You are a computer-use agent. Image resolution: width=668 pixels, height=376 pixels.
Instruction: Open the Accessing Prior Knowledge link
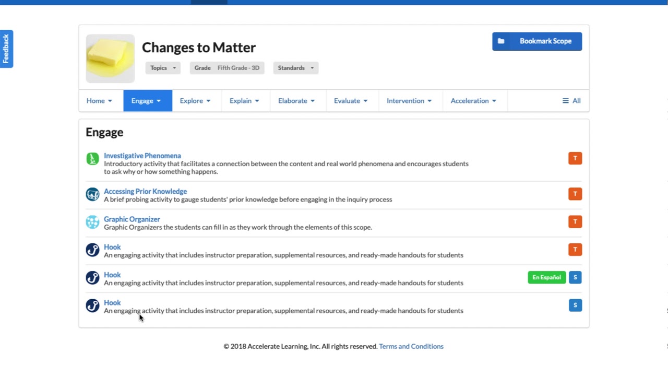coord(145,191)
